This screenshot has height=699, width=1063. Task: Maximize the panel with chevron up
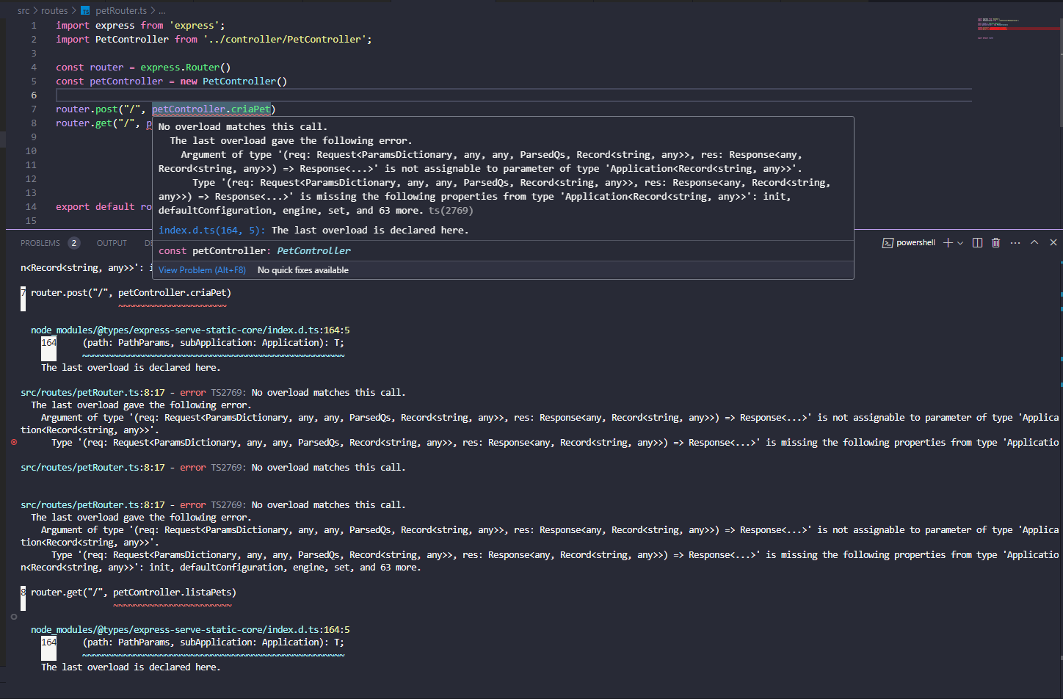click(1034, 242)
